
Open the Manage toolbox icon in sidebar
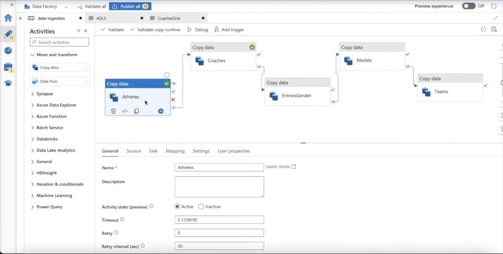tap(8, 67)
